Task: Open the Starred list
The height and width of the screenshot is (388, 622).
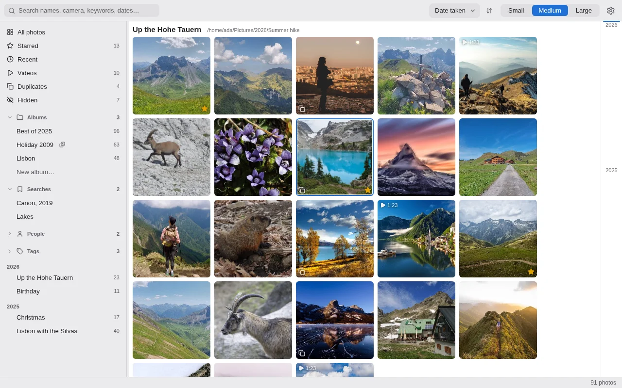Action: point(63,46)
